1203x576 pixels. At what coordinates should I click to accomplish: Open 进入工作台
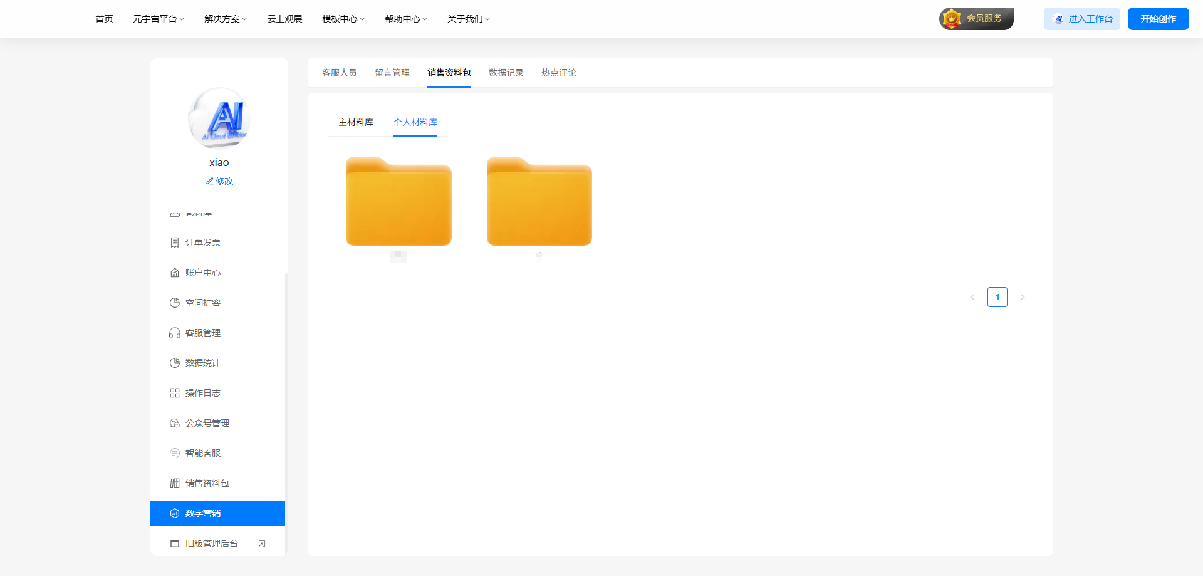(x=1081, y=18)
